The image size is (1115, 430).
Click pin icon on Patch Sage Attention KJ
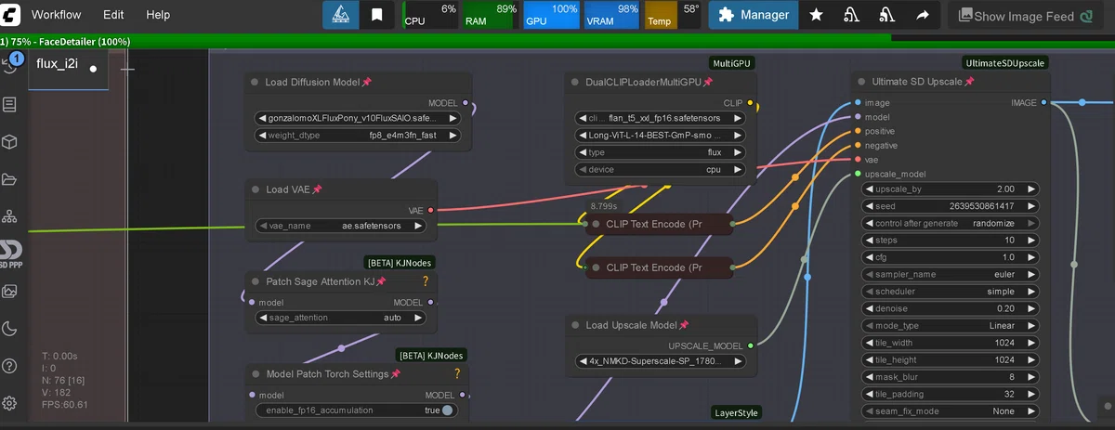381,281
